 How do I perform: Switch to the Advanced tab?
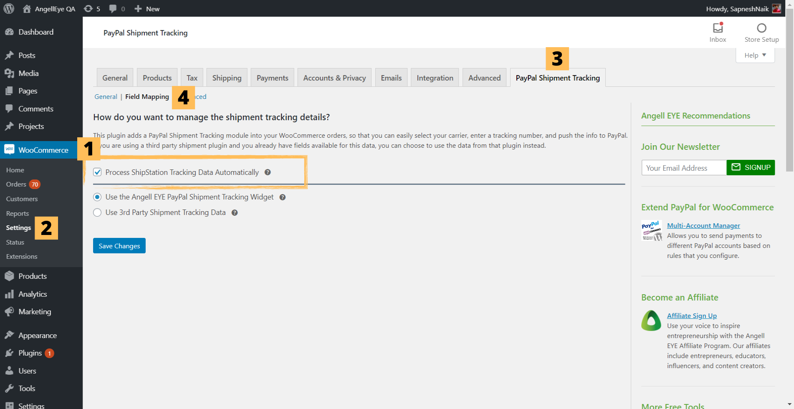[x=484, y=78]
